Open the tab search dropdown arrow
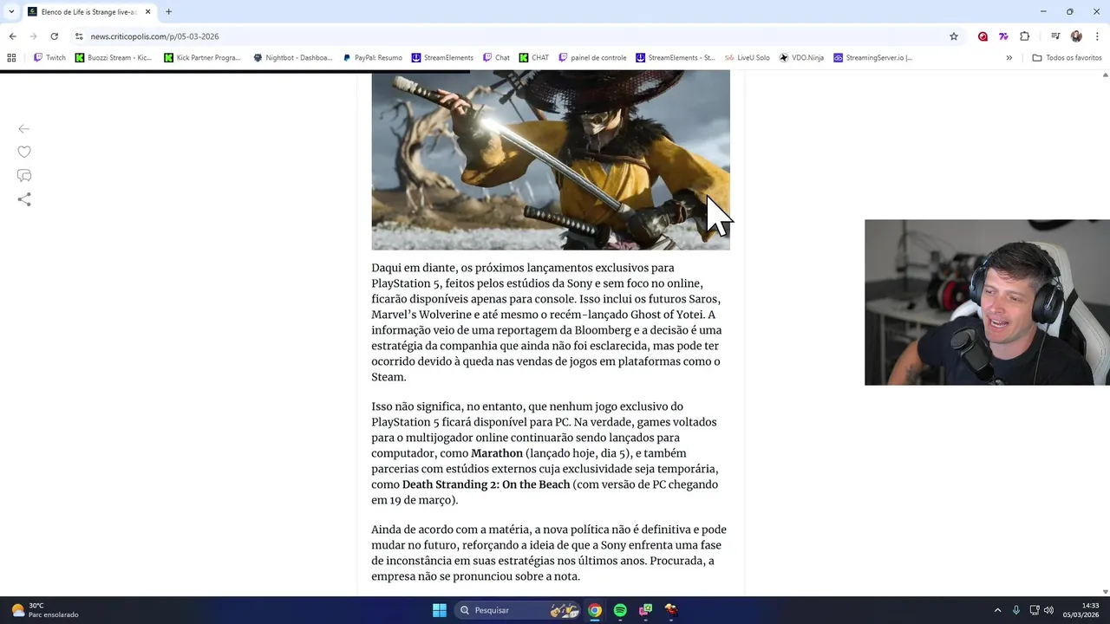1110x624 pixels. pyautogui.click(x=11, y=12)
